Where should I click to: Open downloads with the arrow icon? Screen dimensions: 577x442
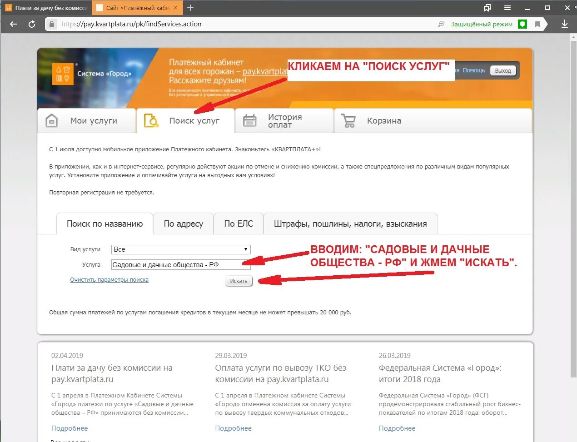[565, 24]
